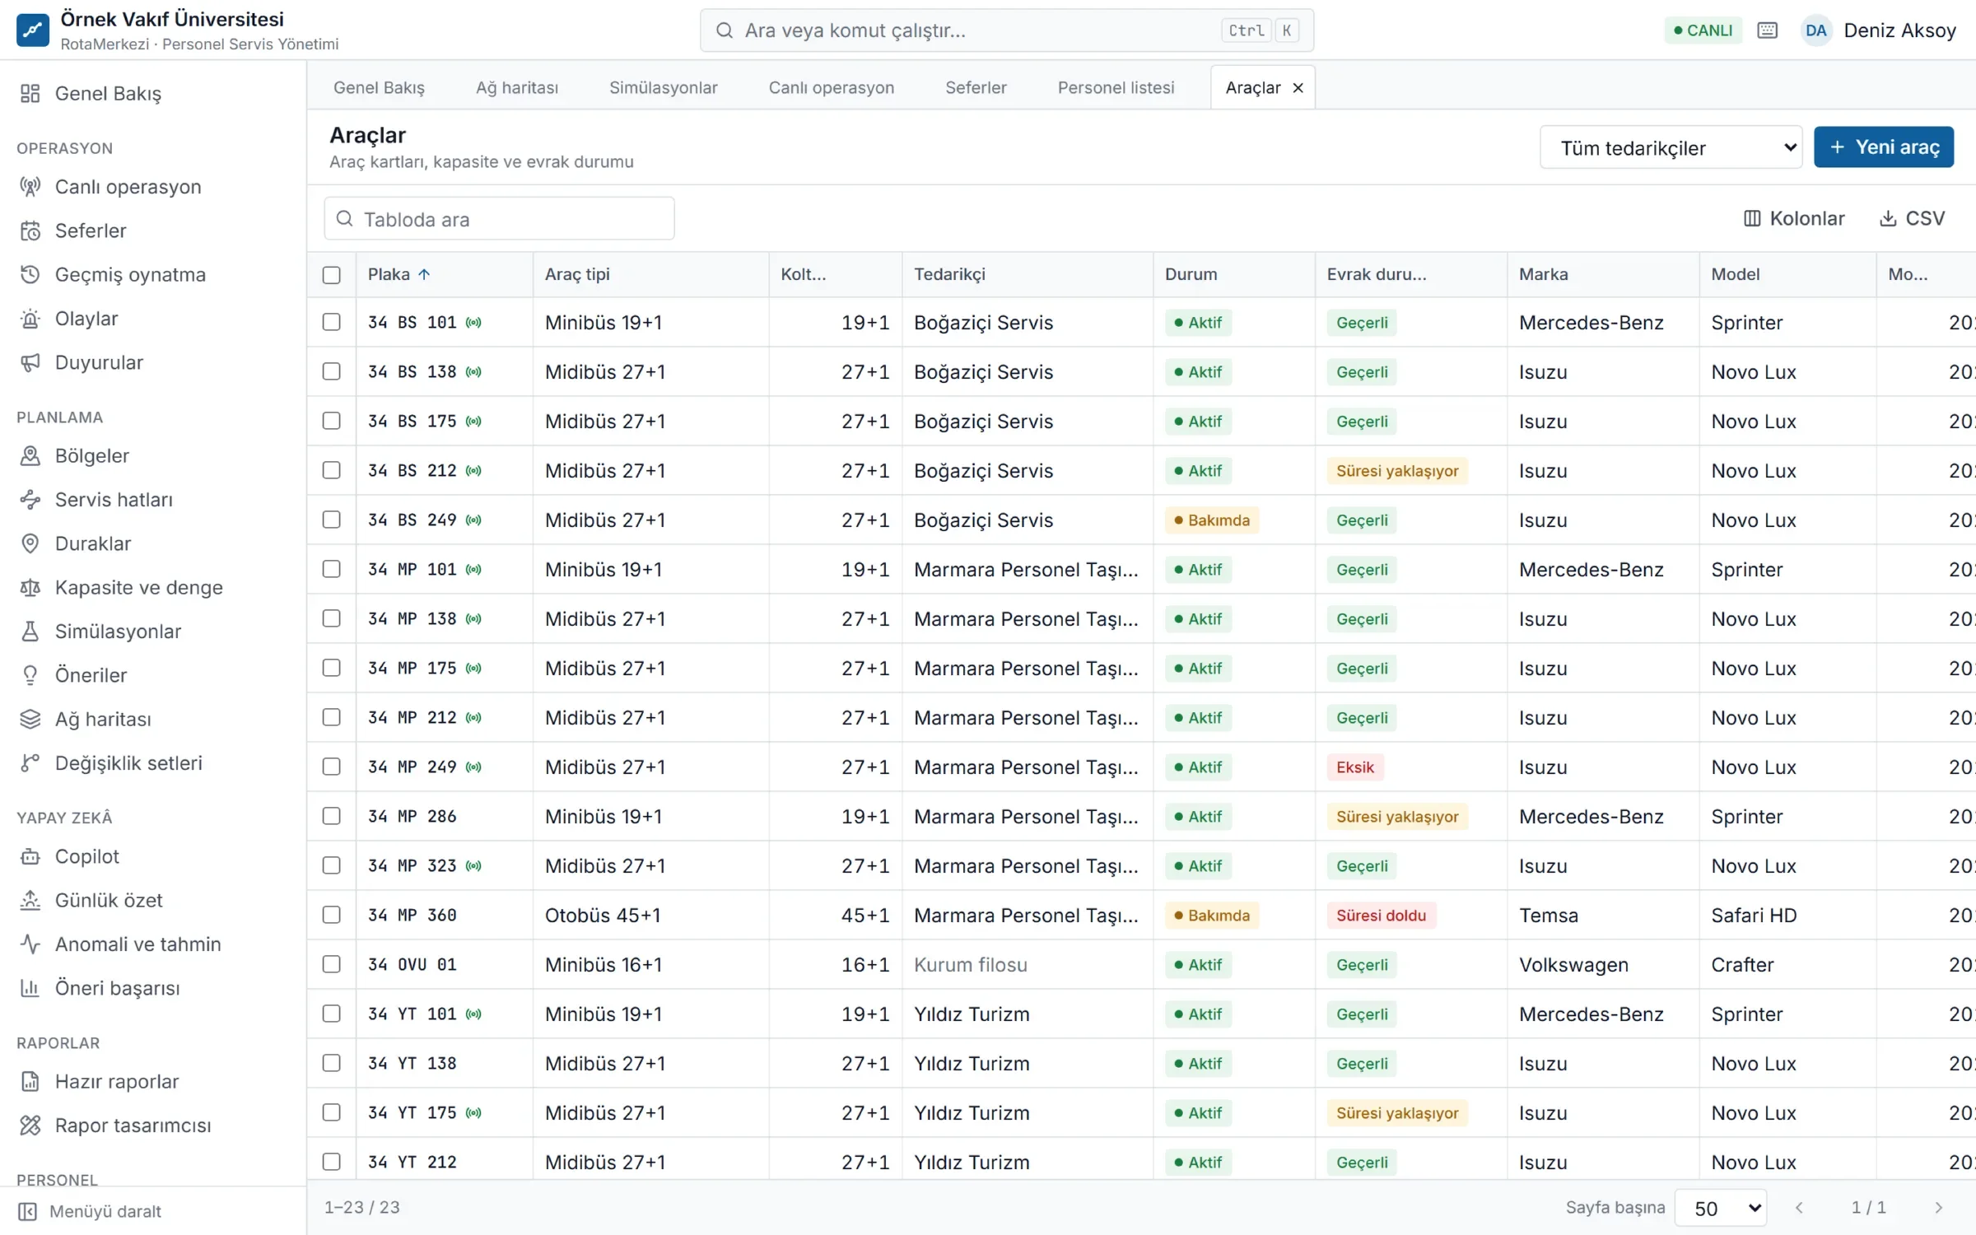Open the Sayfa başına page size dropdown
Viewport: 1976px width, 1235px height.
point(1721,1208)
